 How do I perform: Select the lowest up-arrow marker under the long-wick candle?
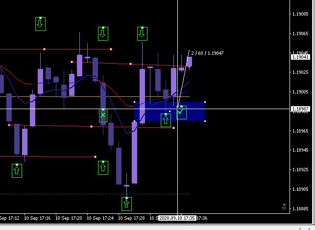point(126,204)
